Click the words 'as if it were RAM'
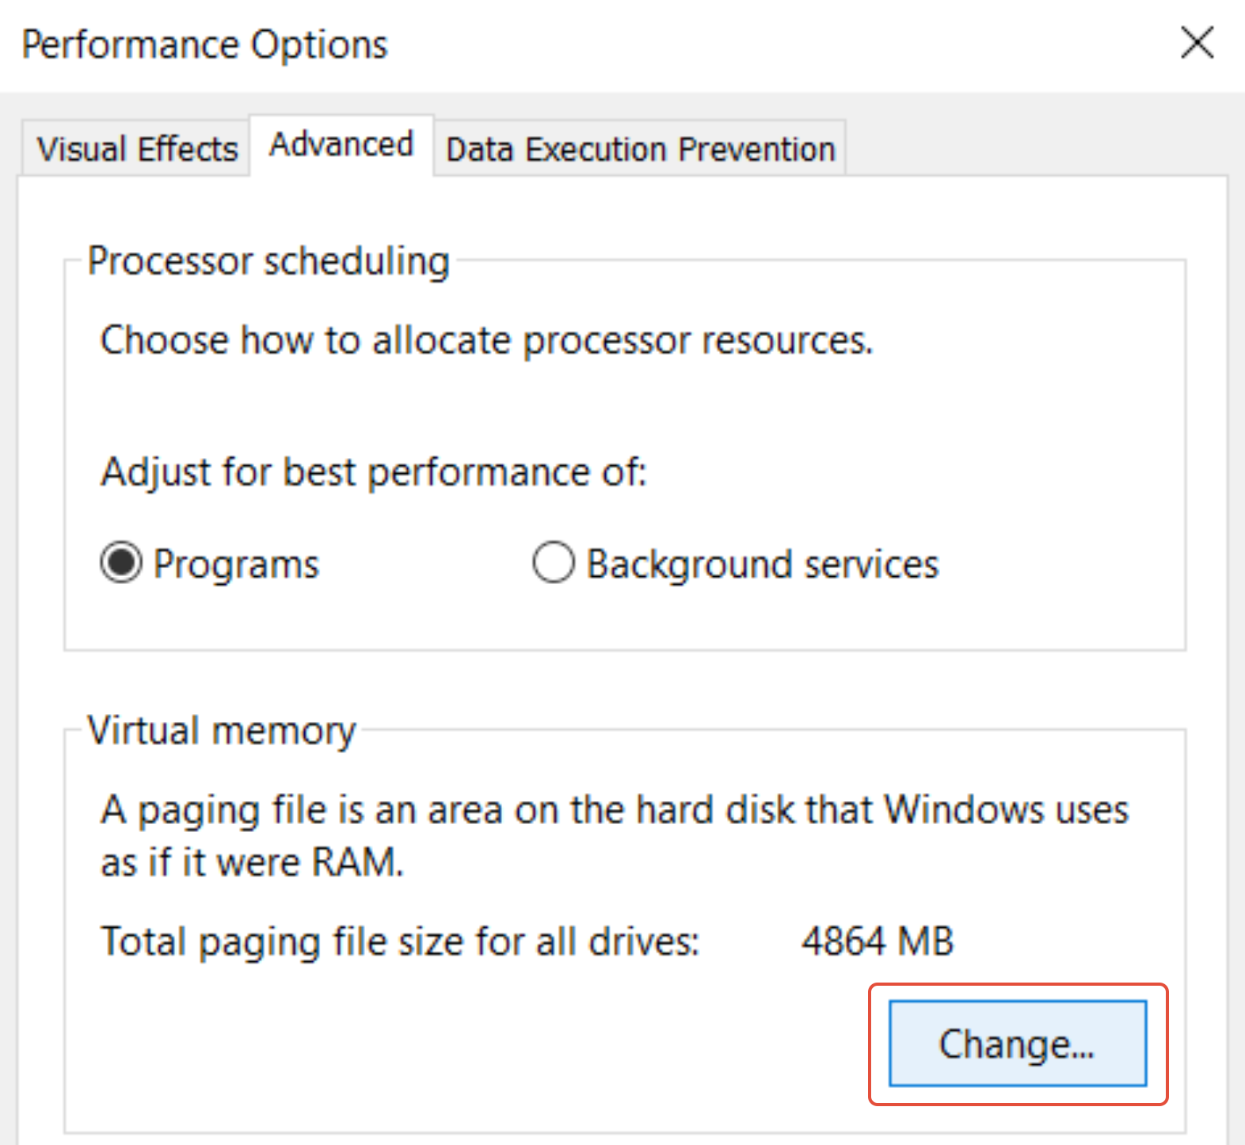The width and height of the screenshot is (1245, 1145). coord(252,862)
